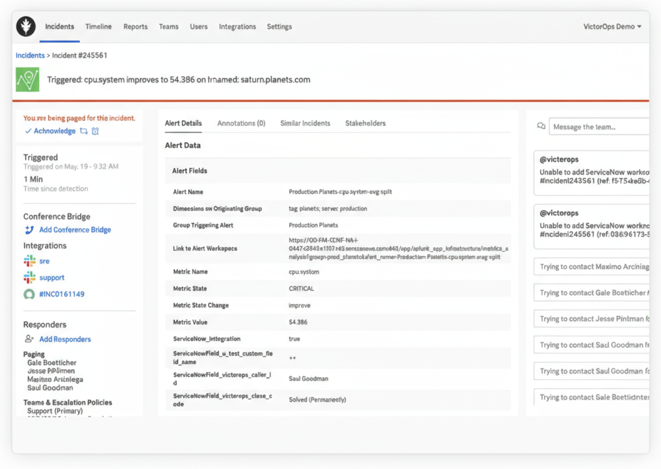Screen dimensions: 661x469
Task: Click the Metric Name value cpu.system
Action: click(x=304, y=272)
